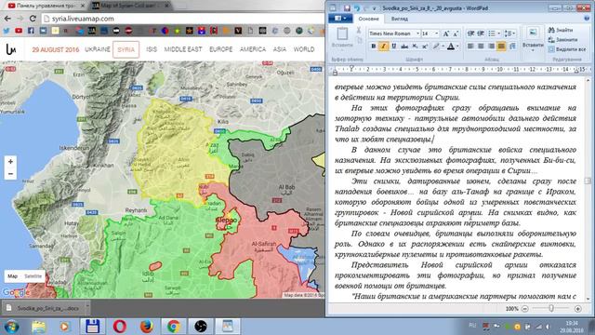
Task: Open the Times New Roman font dropdown
Action: (417, 33)
